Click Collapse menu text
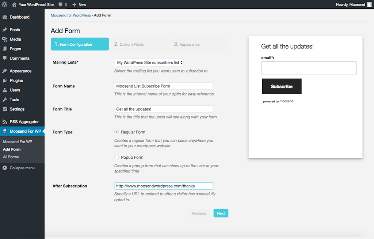Viewport: 374px width, 239px height. pyautogui.click(x=22, y=168)
